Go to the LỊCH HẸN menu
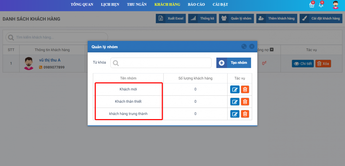This screenshot has height=166, width=345. (110, 5)
